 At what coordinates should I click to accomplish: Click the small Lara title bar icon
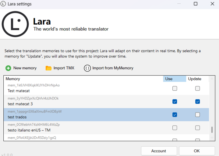point(3,4)
